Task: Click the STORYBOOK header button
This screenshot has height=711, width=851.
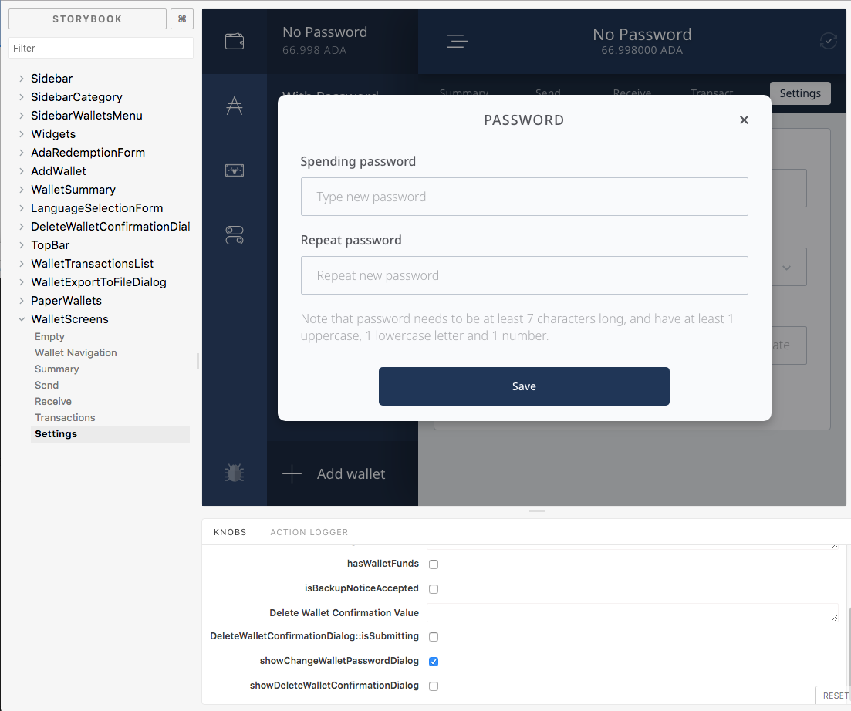Action: pos(87,19)
